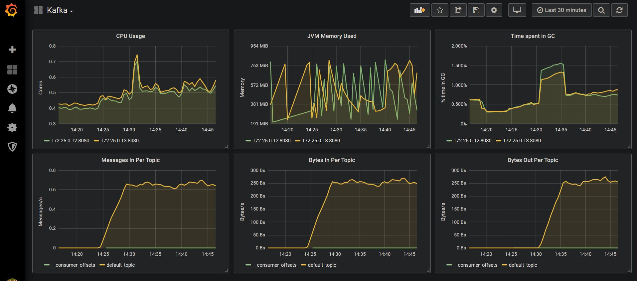
Task: Grab JVM Memory Used panel resize handle
Action: [x=428, y=147]
